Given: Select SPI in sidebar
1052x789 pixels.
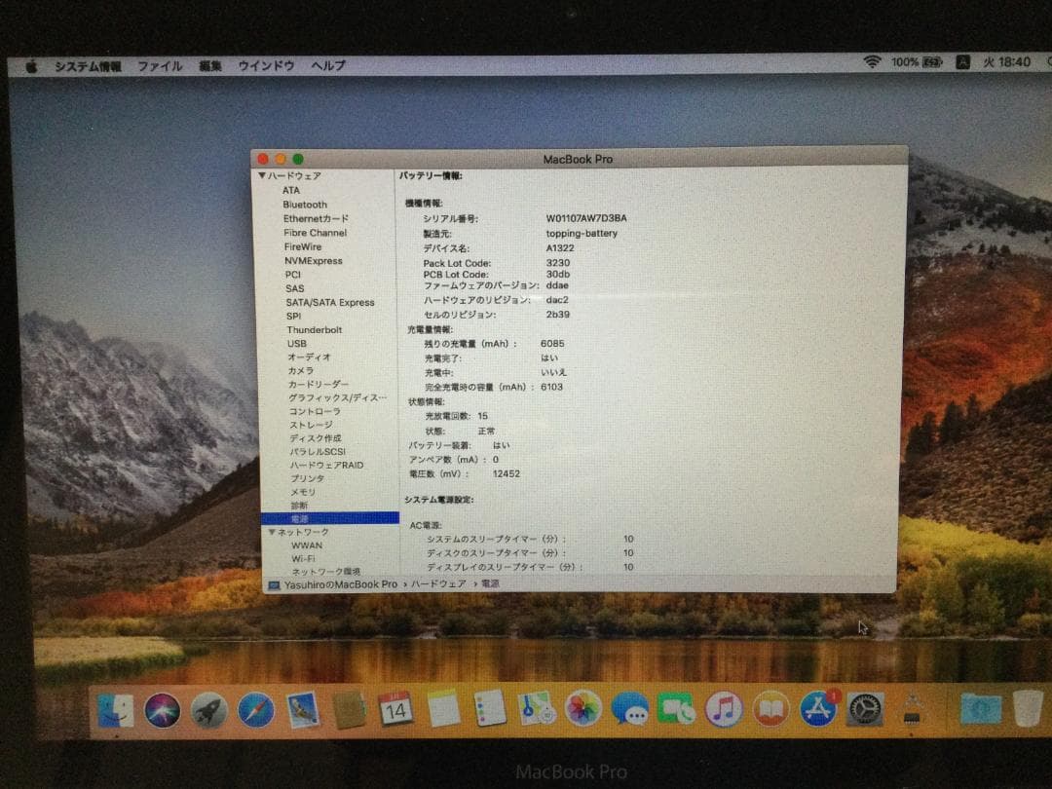Looking at the screenshot, I should click(x=294, y=316).
